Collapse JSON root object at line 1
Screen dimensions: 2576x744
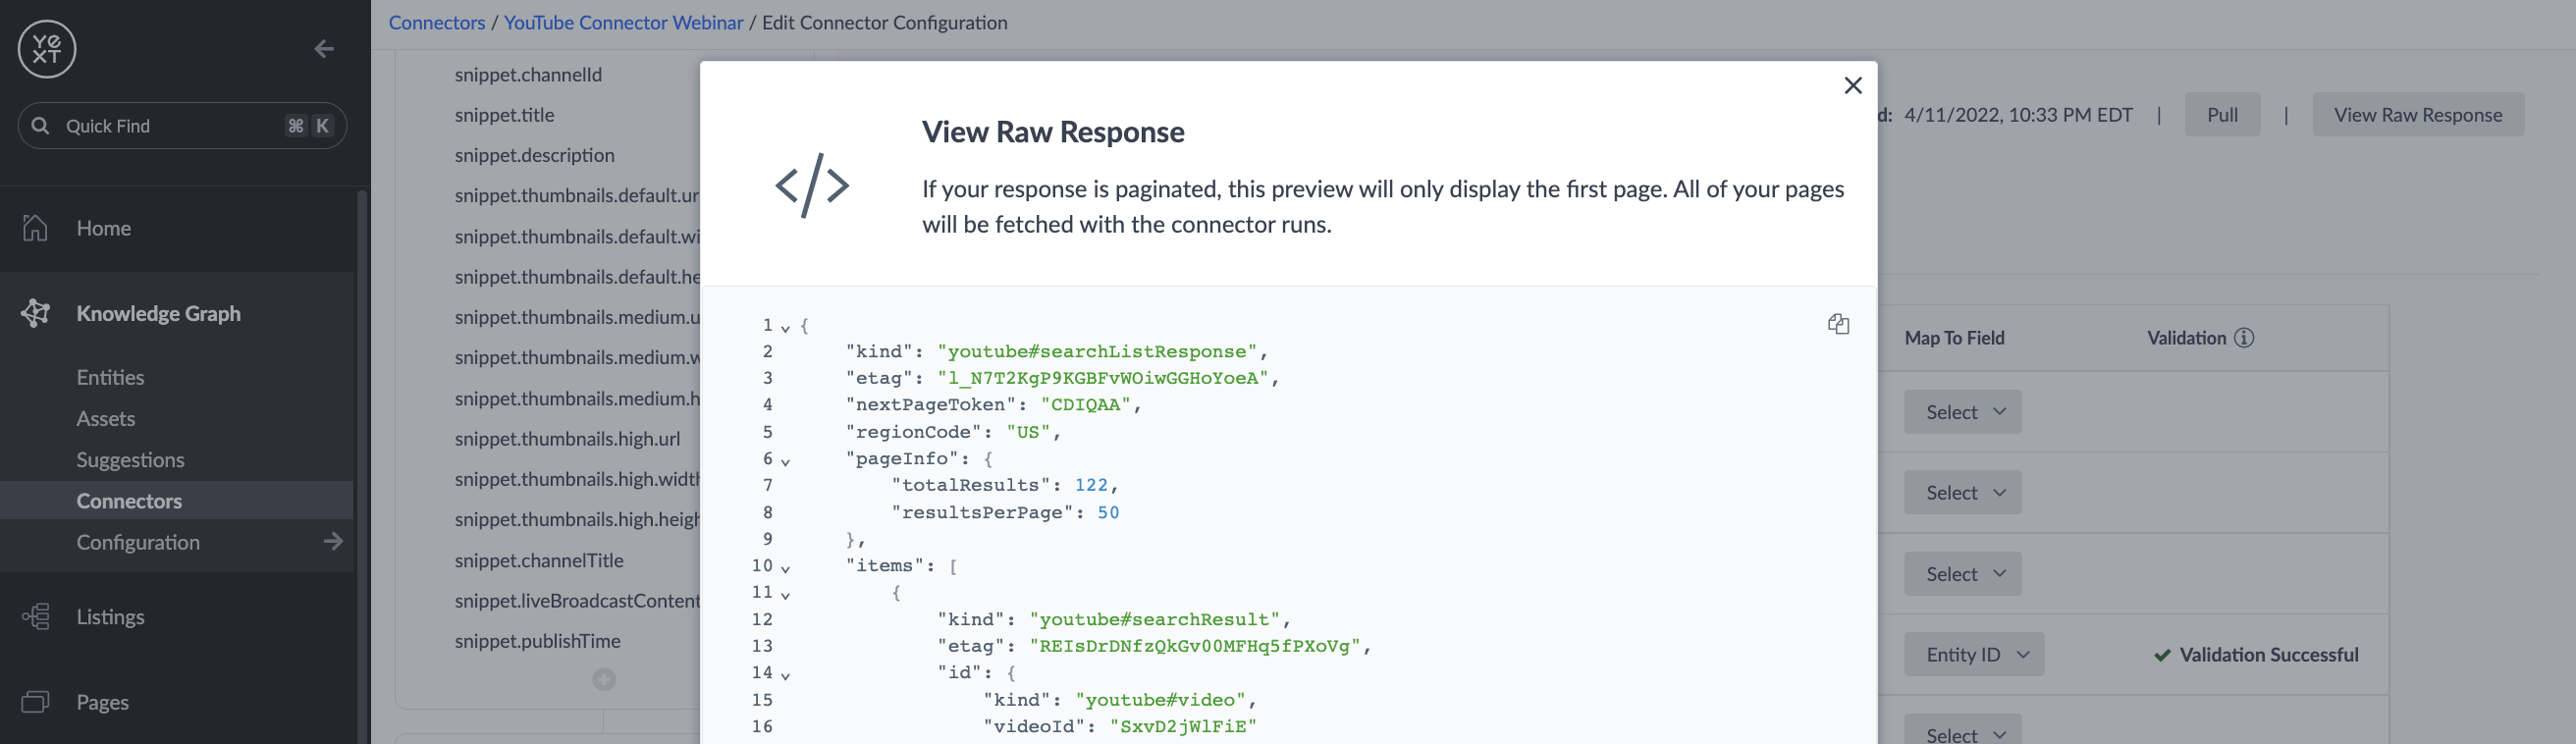(x=785, y=328)
